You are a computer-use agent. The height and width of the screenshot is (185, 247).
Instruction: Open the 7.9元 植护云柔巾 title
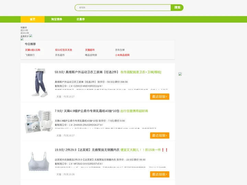click(x=87, y=111)
